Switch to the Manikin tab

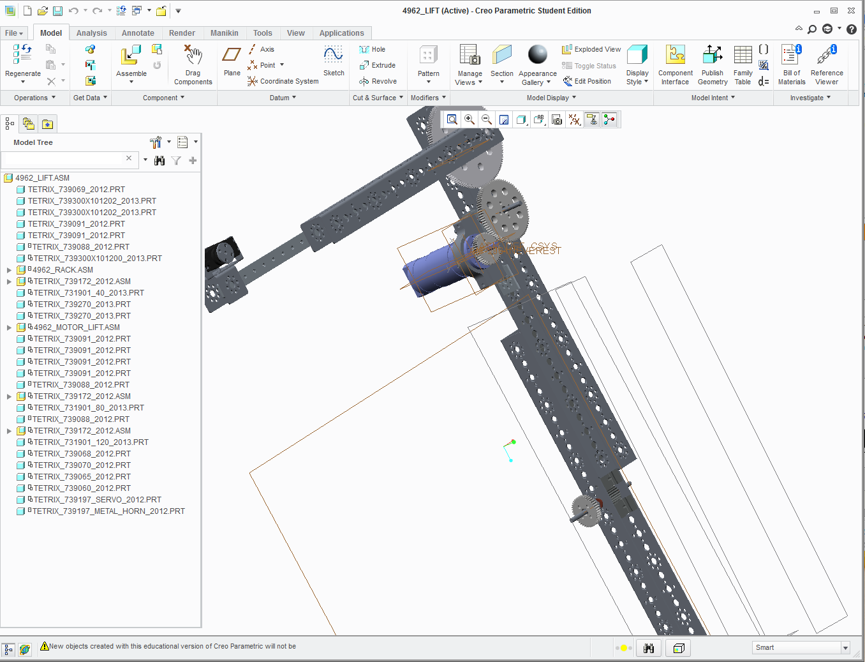tap(225, 33)
